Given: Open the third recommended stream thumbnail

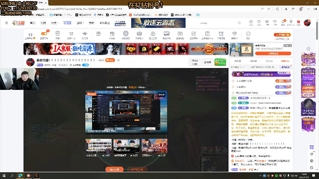Looking at the screenshot, I should 154,146.
